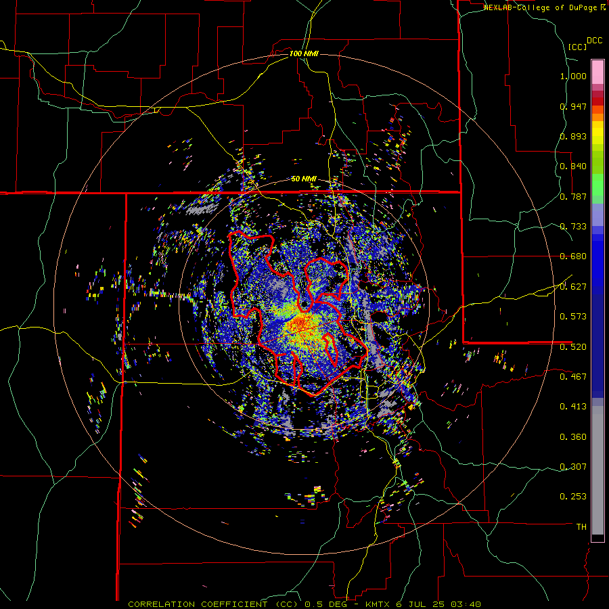609x609 pixels.
Task: Select the 0.893 scale value
Action: pos(573,136)
